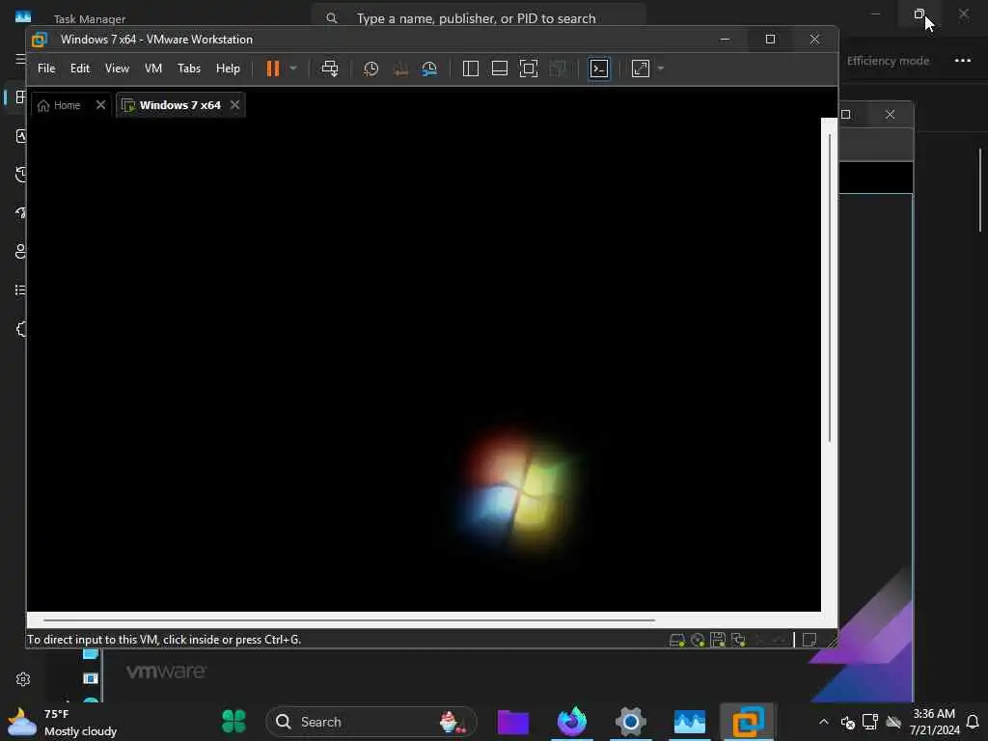Screen dimensions: 988x741
Task: Open Task Manager hamburger navigation menu
Action: tap(20, 59)
